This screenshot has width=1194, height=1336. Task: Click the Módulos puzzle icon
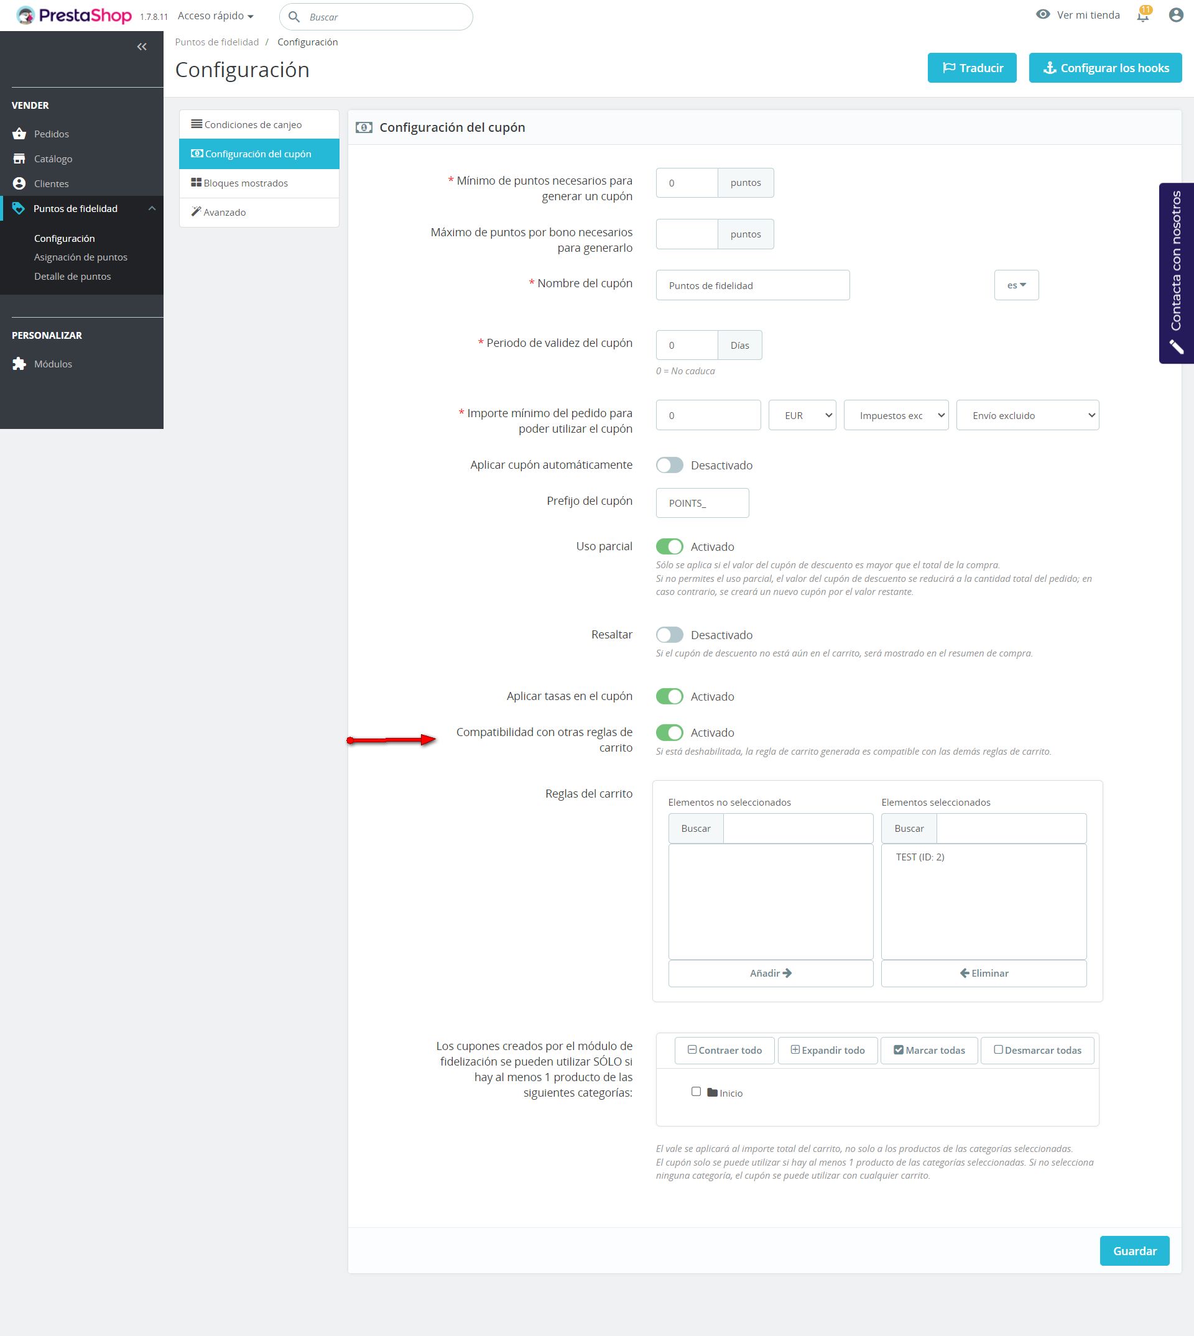[19, 364]
